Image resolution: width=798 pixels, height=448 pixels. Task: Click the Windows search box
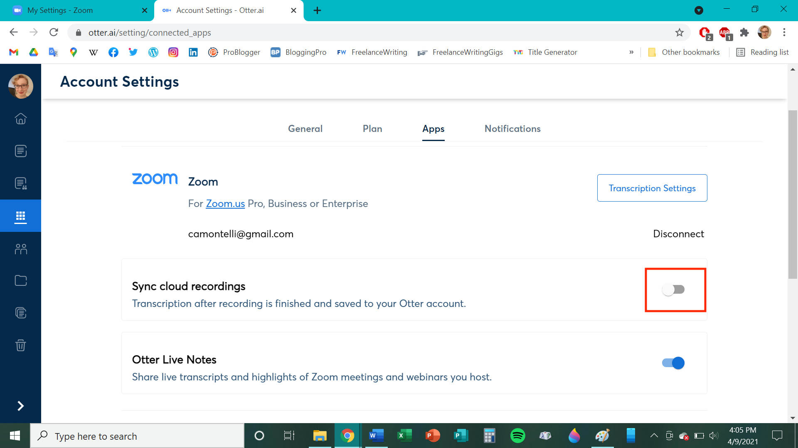(x=137, y=436)
